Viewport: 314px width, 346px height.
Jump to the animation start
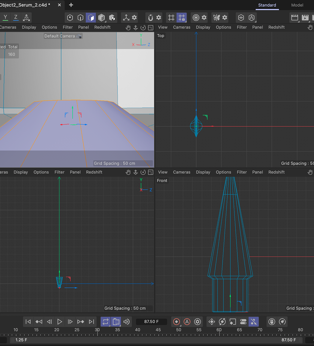(28, 322)
